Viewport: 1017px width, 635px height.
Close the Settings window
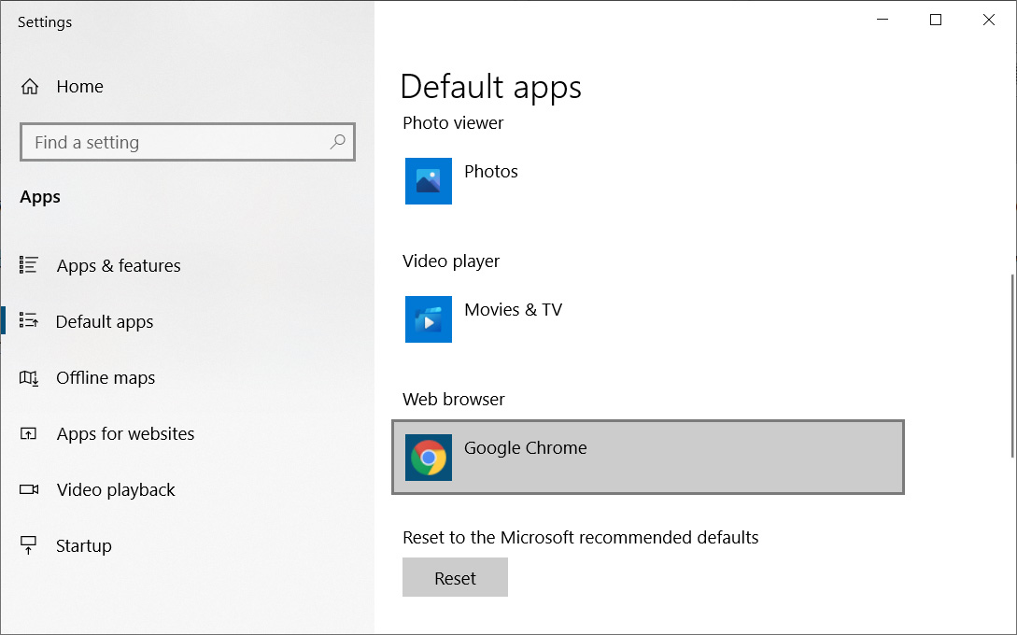(988, 20)
